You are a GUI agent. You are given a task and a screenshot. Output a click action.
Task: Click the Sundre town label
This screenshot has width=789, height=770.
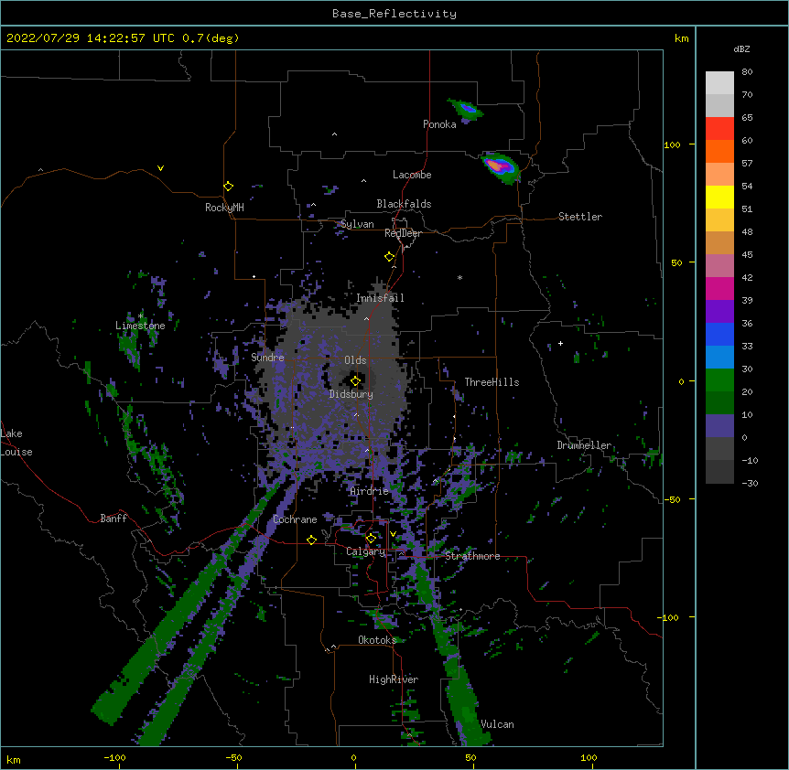coord(267,358)
